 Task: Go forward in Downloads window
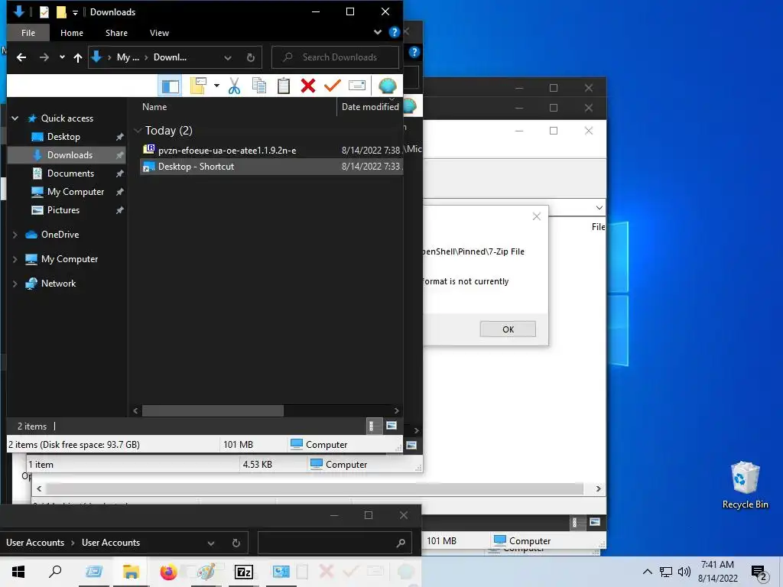pos(44,57)
